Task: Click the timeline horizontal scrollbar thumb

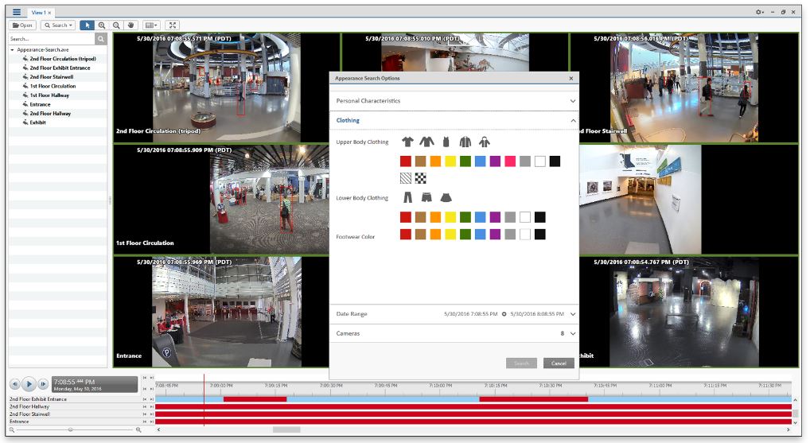Action: tap(286, 429)
